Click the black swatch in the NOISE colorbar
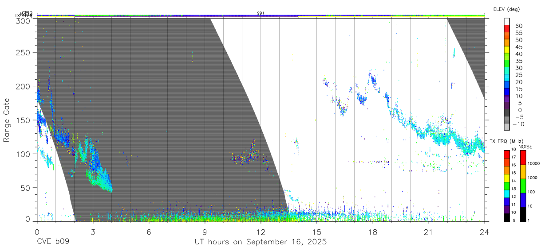This screenshot has height=251, width=545. pyautogui.click(x=523, y=214)
